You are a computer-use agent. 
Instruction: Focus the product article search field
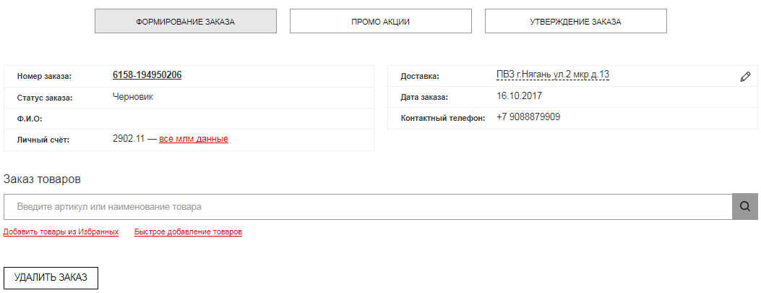tap(368, 206)
